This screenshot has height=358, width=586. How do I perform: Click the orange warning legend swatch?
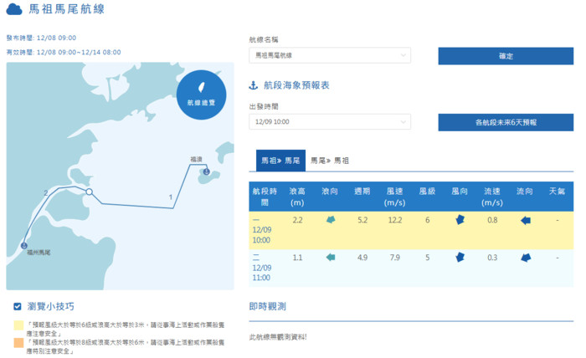coord(18,343)
